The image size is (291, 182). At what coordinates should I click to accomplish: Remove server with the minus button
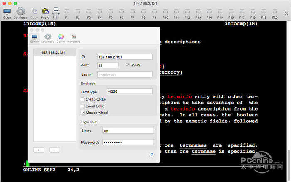(x=55, y=150)
